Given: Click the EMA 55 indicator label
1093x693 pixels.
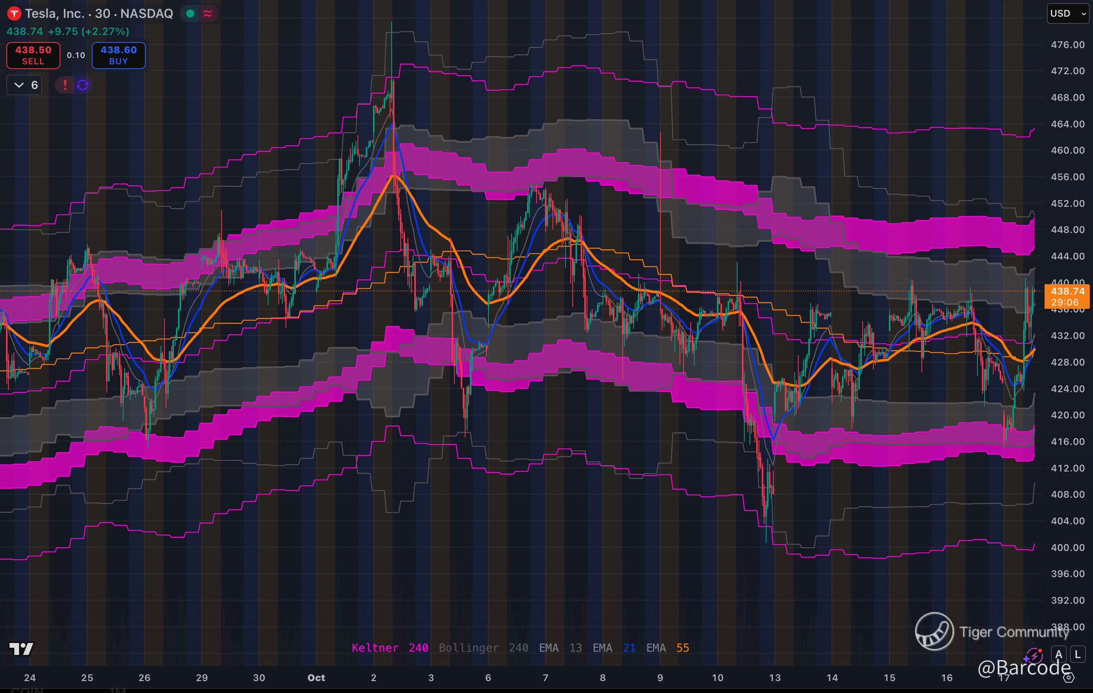Looking at the screenshot, I should pos(667,648).
